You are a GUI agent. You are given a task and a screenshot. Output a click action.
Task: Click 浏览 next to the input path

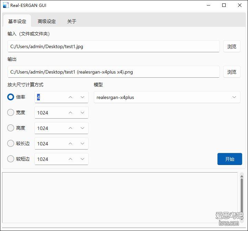point(232,46)
